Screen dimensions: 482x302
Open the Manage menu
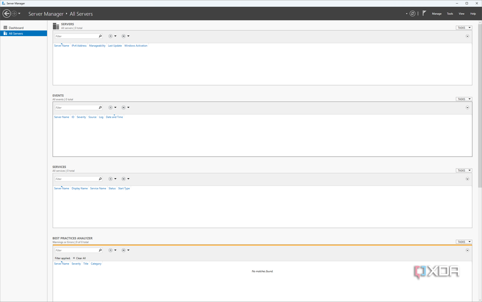point(436,14)
